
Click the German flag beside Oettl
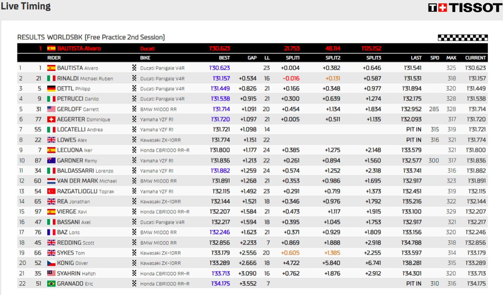pyautogui.click(x=51, y=89)
